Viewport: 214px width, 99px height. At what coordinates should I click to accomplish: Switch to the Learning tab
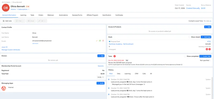click(23, 15)
